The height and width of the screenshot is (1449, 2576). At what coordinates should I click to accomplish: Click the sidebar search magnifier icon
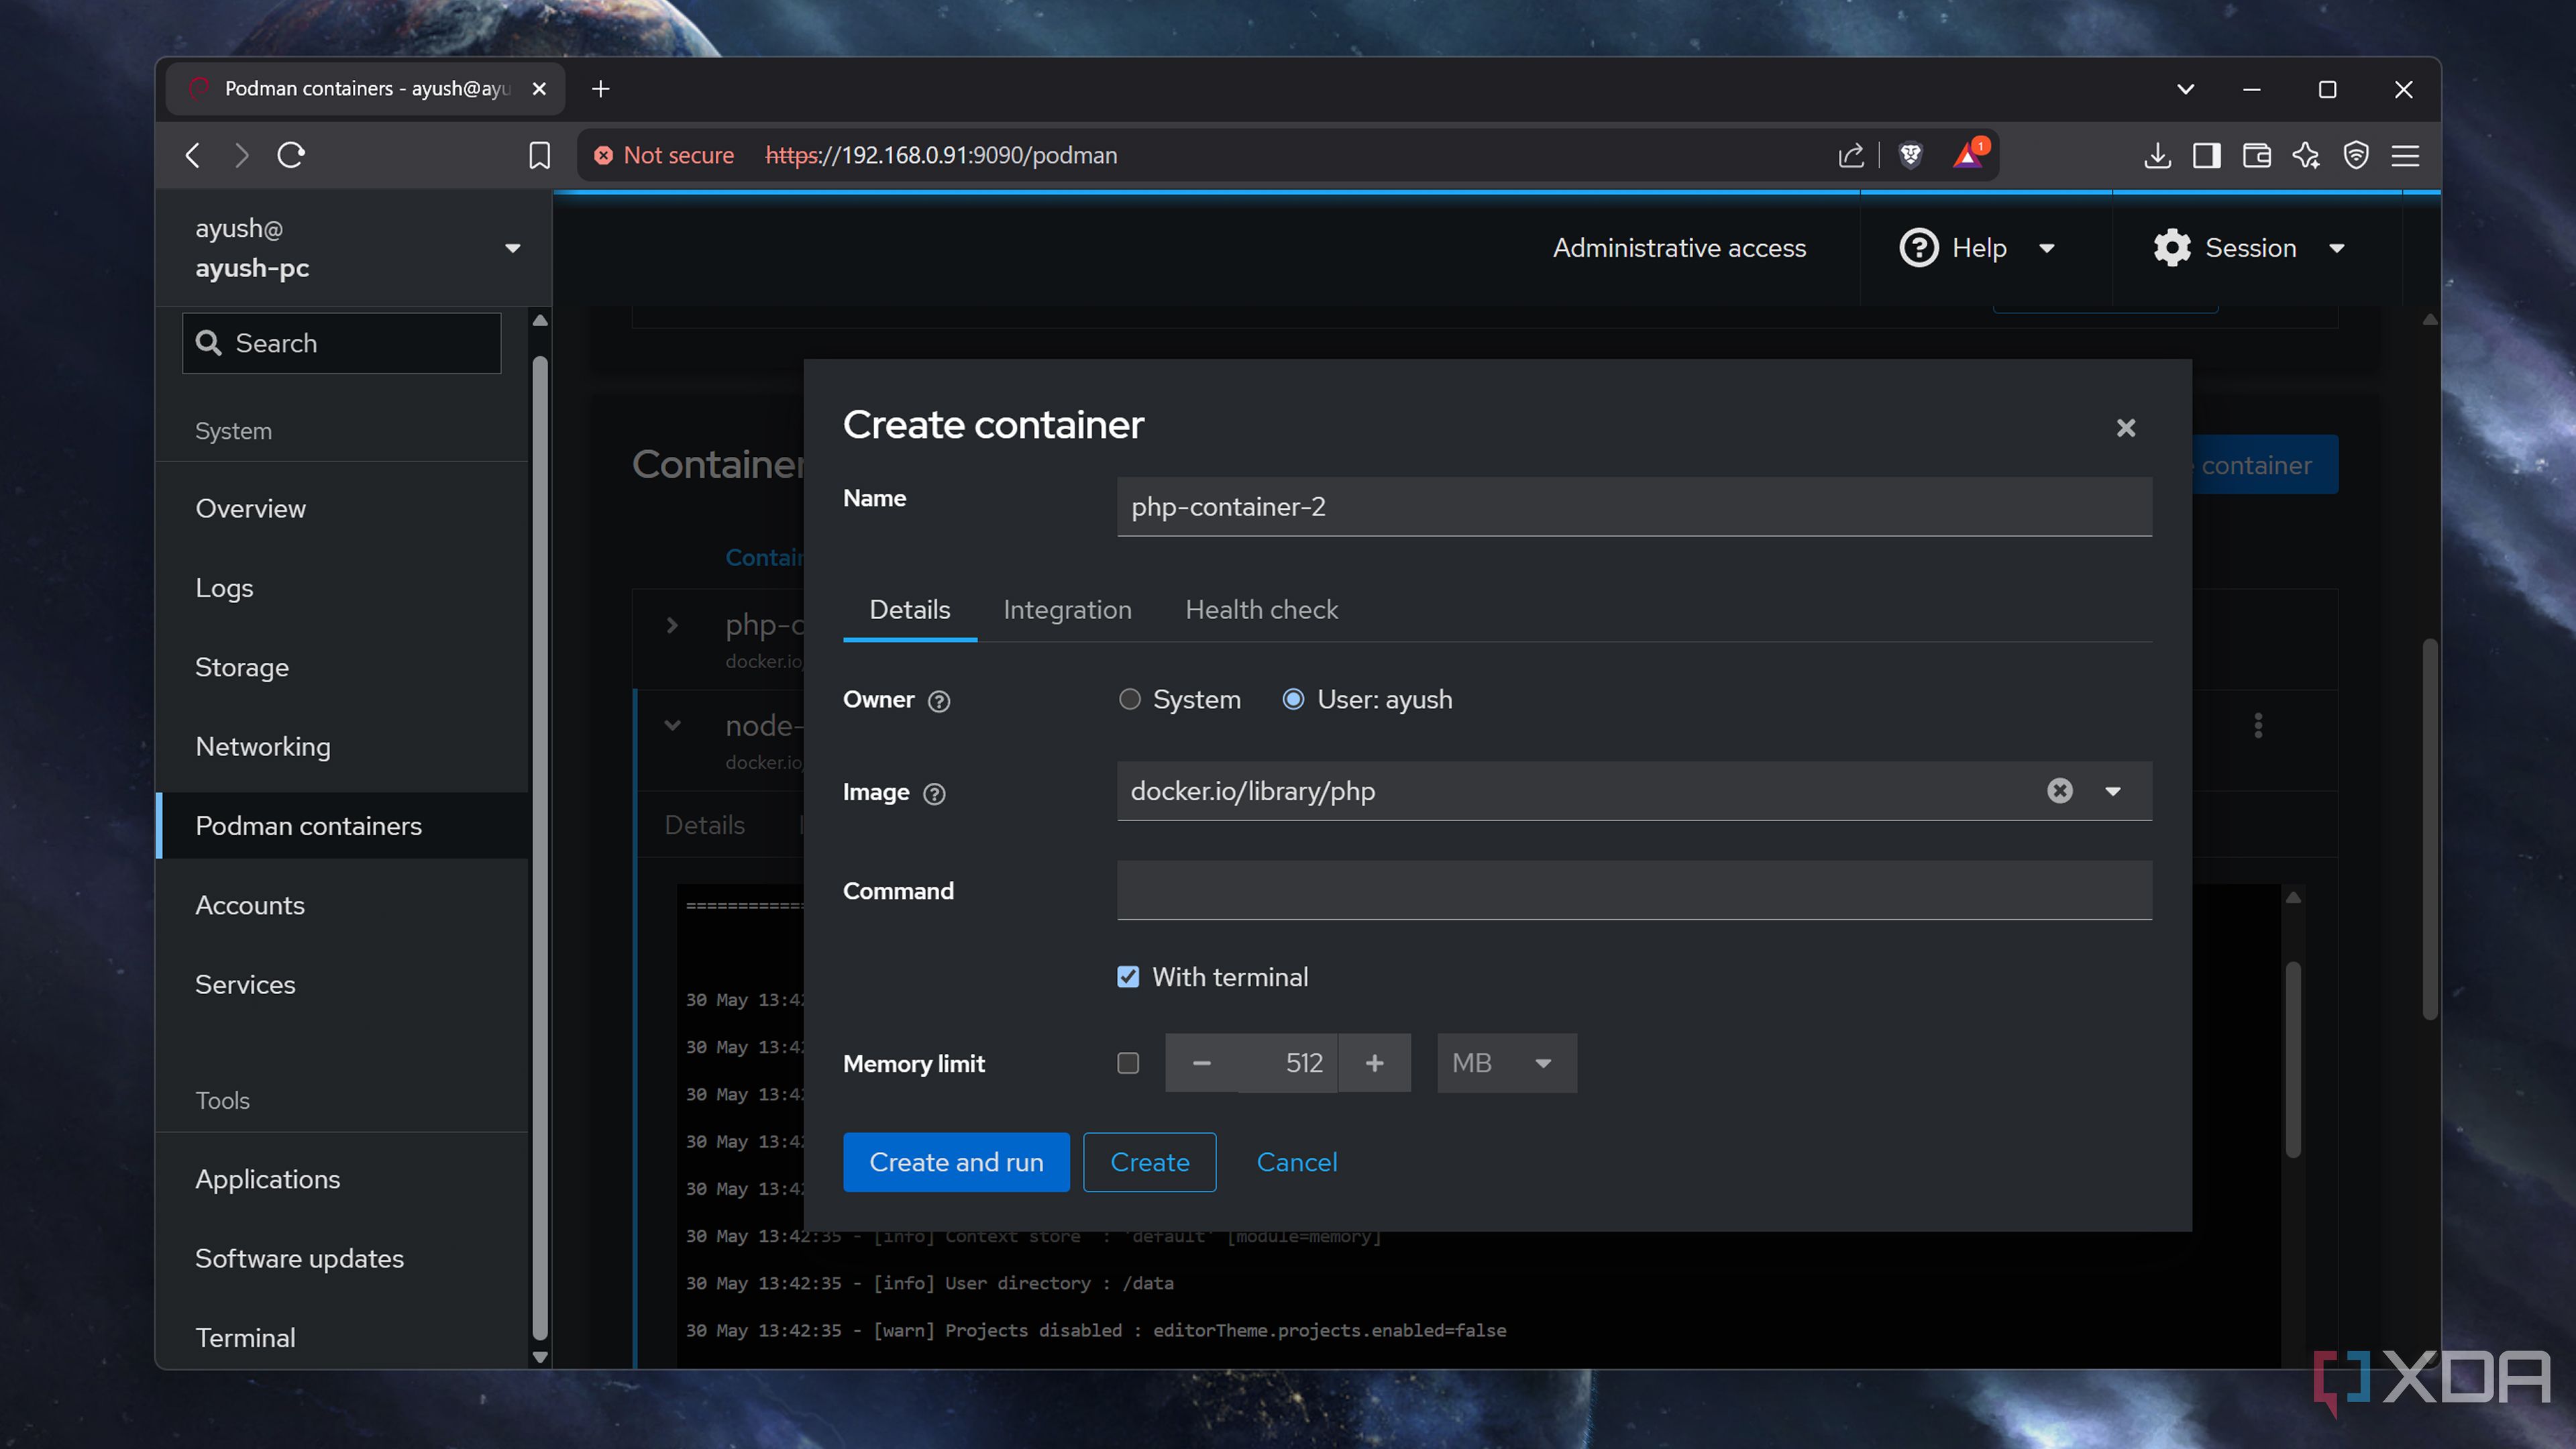208,343
